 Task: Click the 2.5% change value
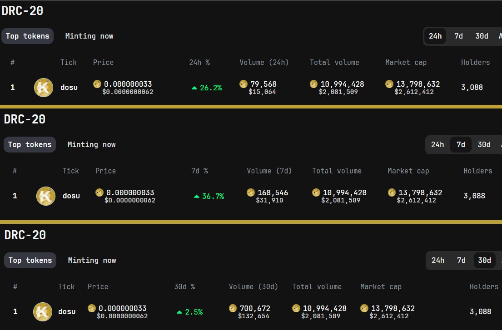point(194,312)
